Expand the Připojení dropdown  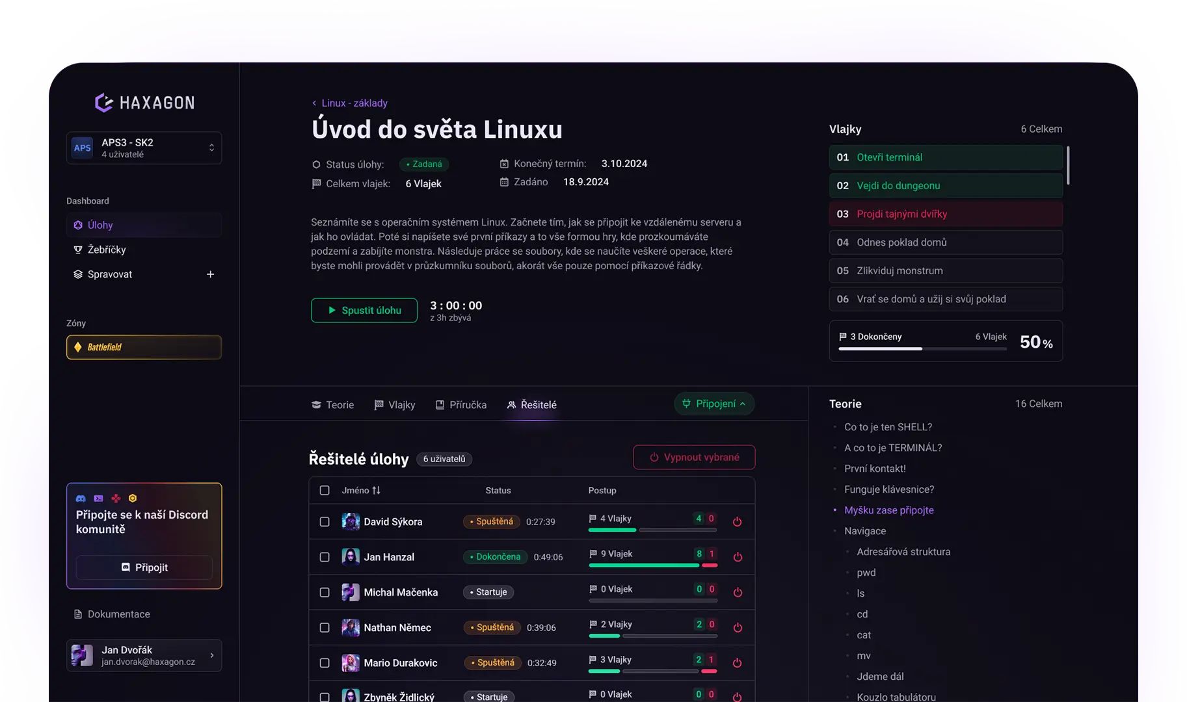pos(714,404)
